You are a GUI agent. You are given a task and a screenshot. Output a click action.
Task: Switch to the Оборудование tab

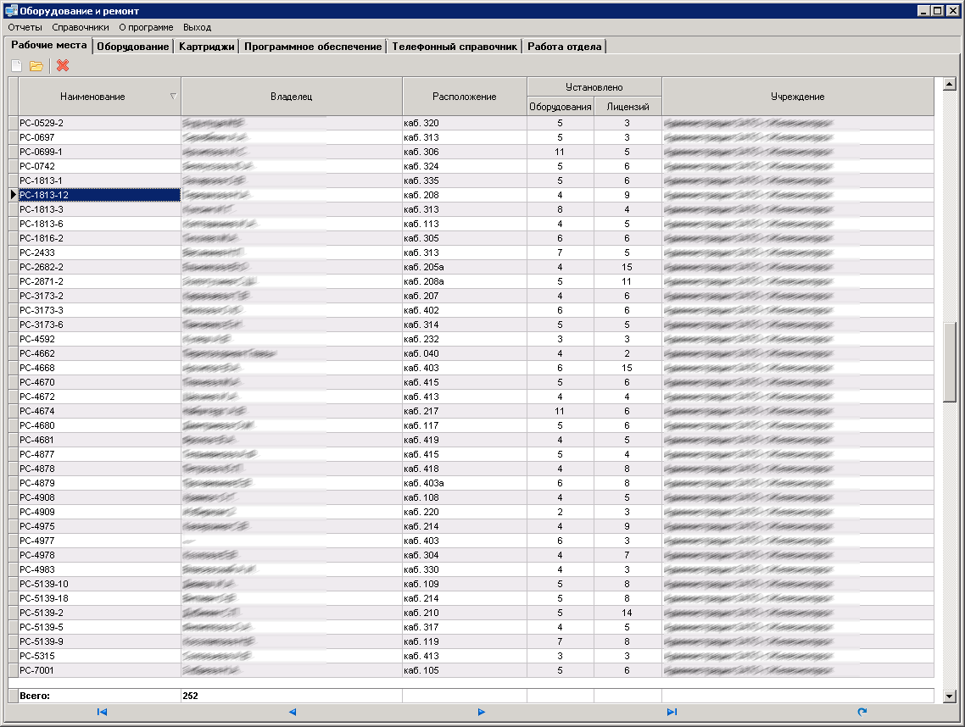[133, 46]
